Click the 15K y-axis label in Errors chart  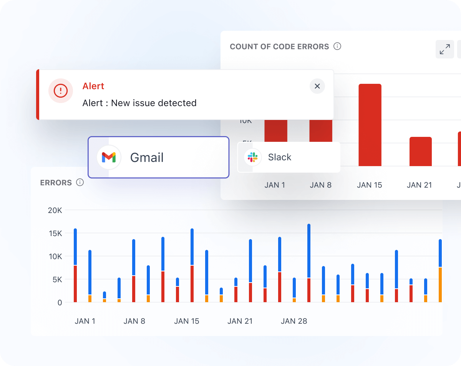tap(55, 233)
